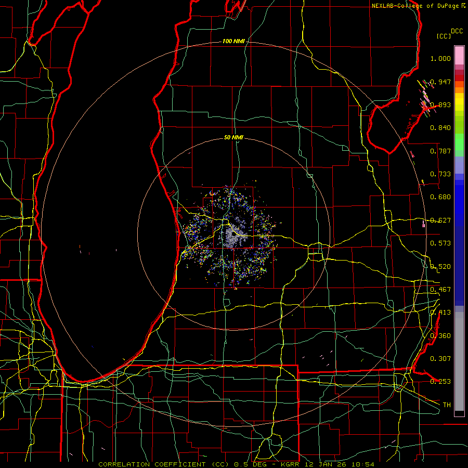This screenshot has width=468, height=468.
Task: Click the DCC label above color scale
Action: click(457, 31)
